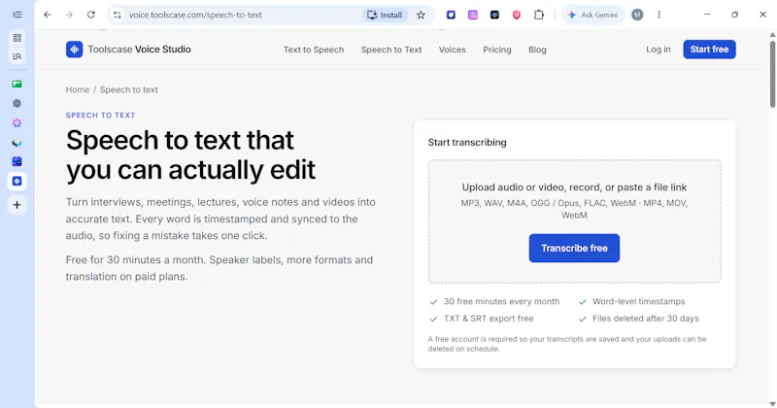Click the 'Start transcribing' card heading
This screenshot has height=408, width=777.
(x=467, y=142)
